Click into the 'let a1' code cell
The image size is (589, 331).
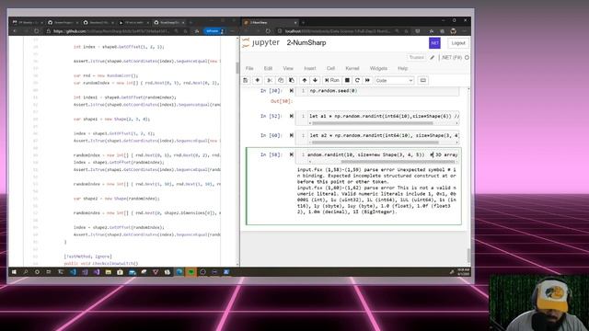click(x=383, y=117)
